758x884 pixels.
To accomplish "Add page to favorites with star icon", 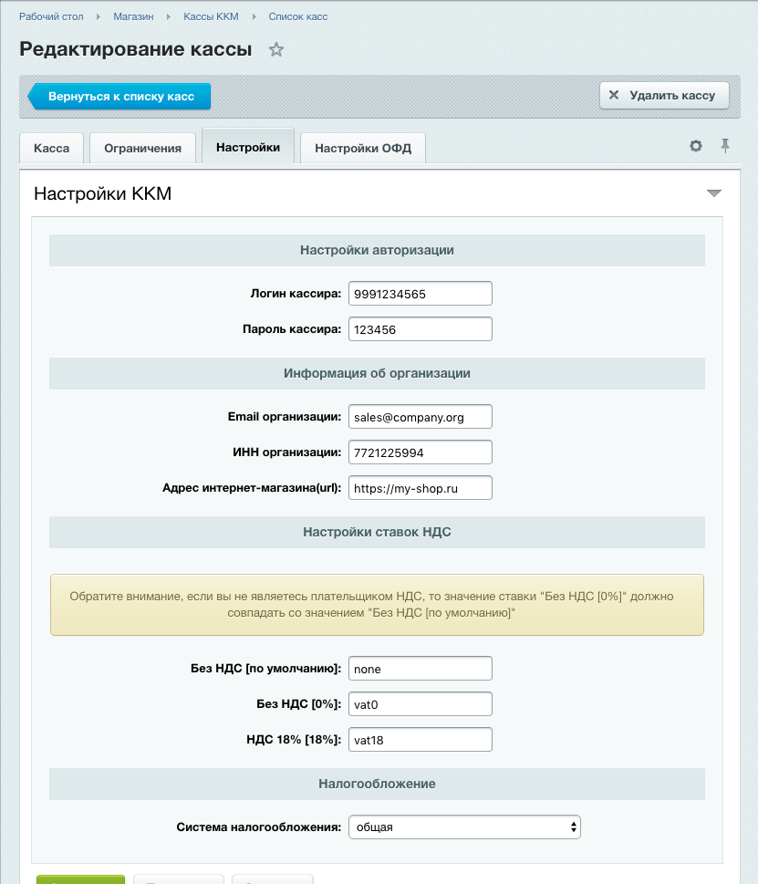I will coord(276,50).
